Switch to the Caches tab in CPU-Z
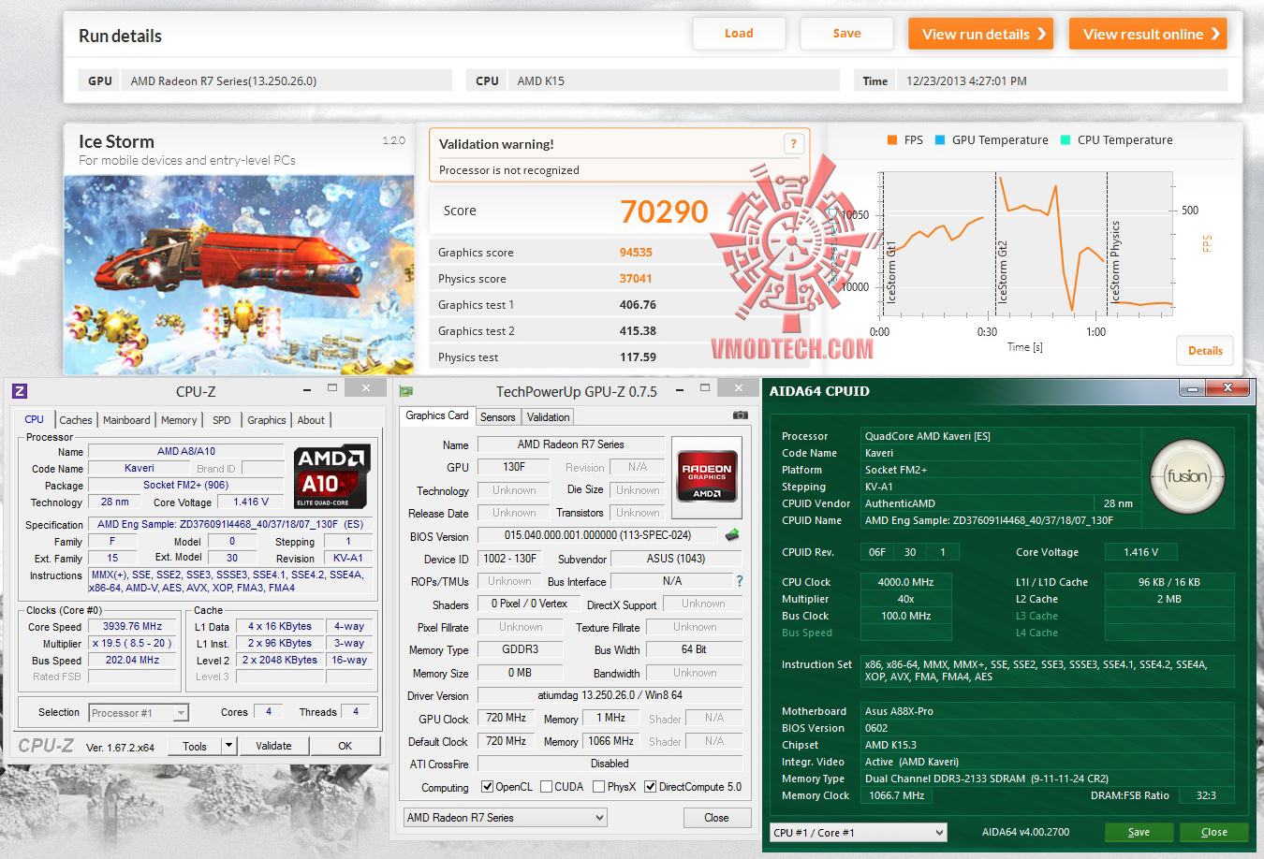Viewport: 1264px width, 859px height. coord(76,420)
